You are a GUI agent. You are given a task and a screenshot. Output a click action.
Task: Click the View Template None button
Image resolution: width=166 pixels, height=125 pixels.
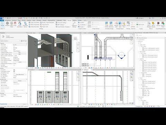[x=20, y=81]
